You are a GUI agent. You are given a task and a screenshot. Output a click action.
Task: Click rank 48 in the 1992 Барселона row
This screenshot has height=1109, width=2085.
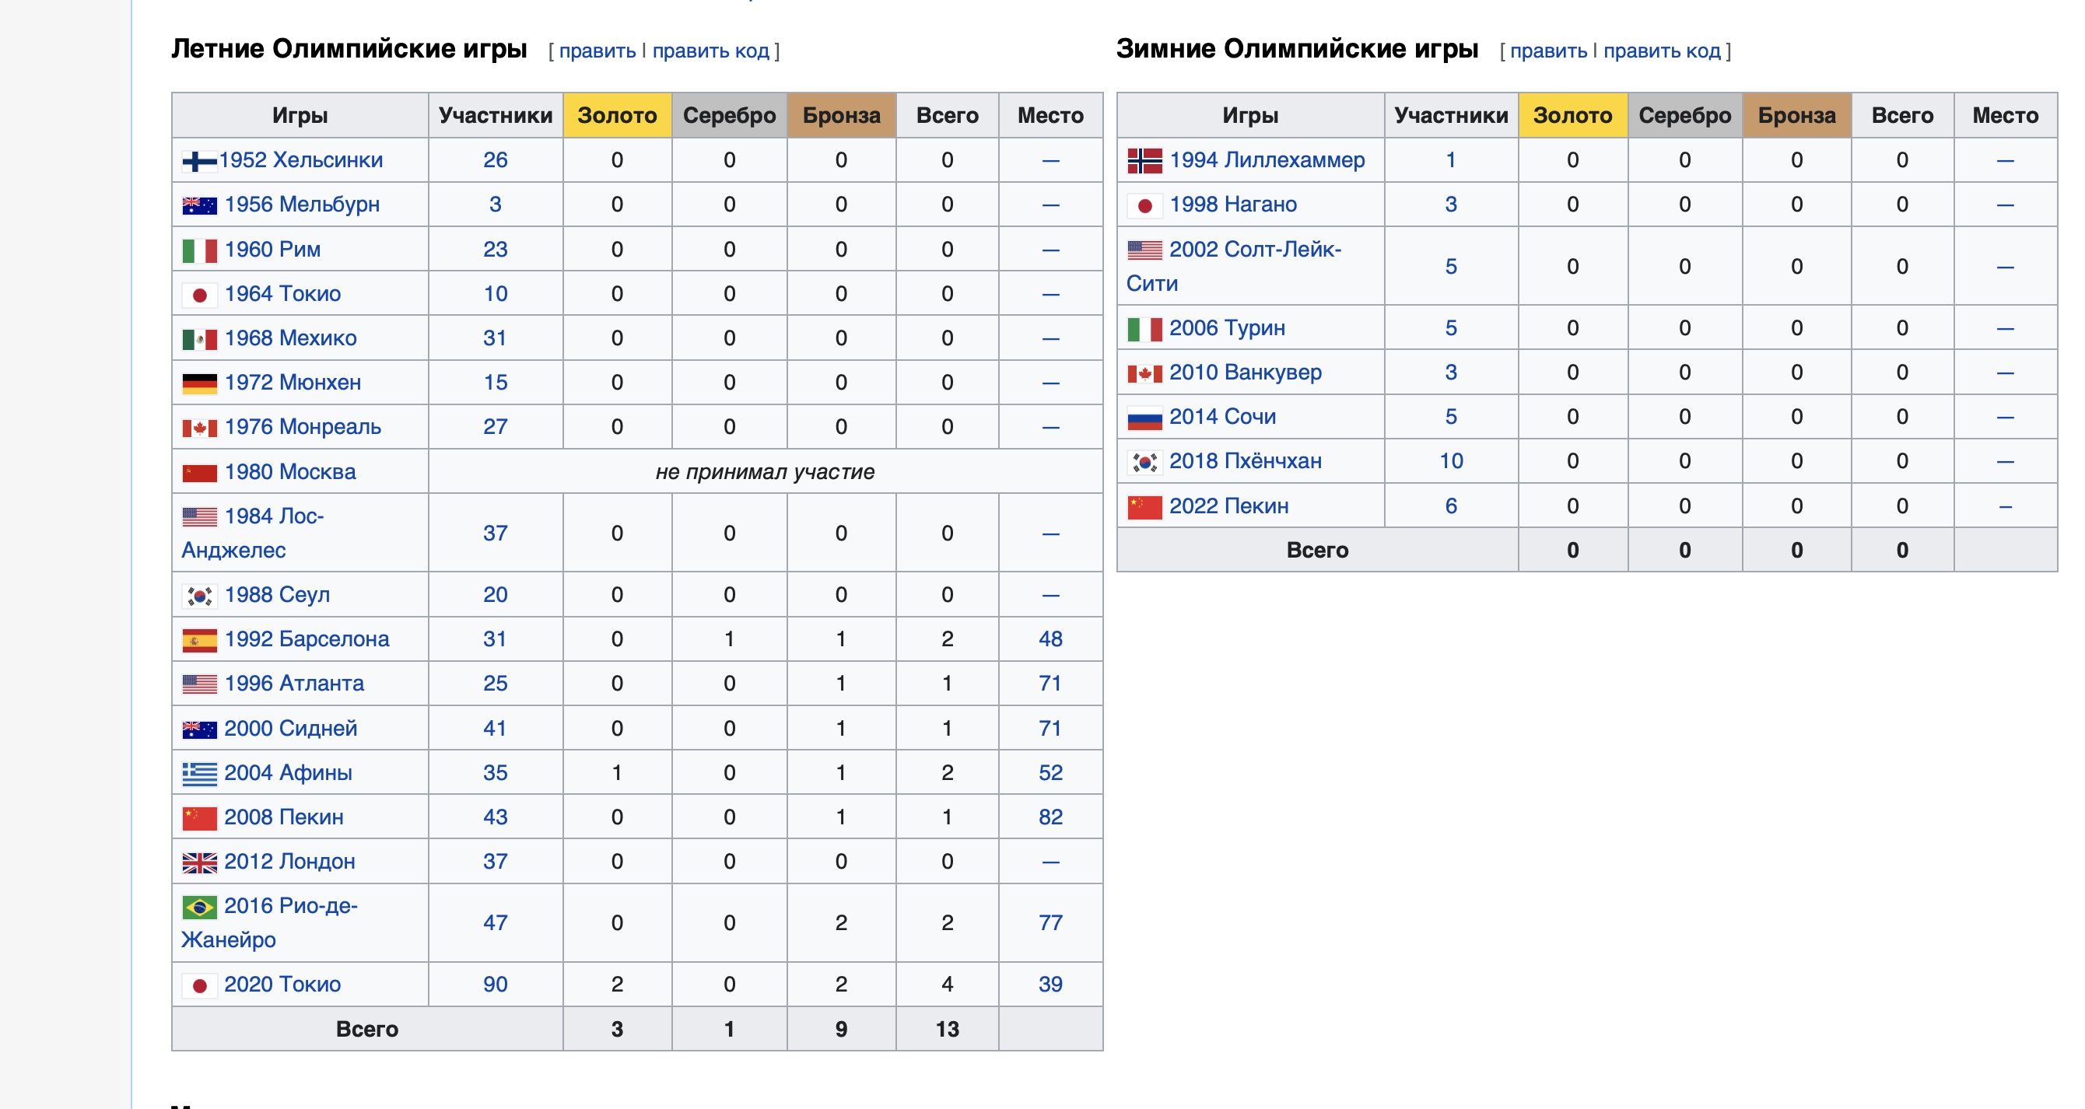point(1050,639)
